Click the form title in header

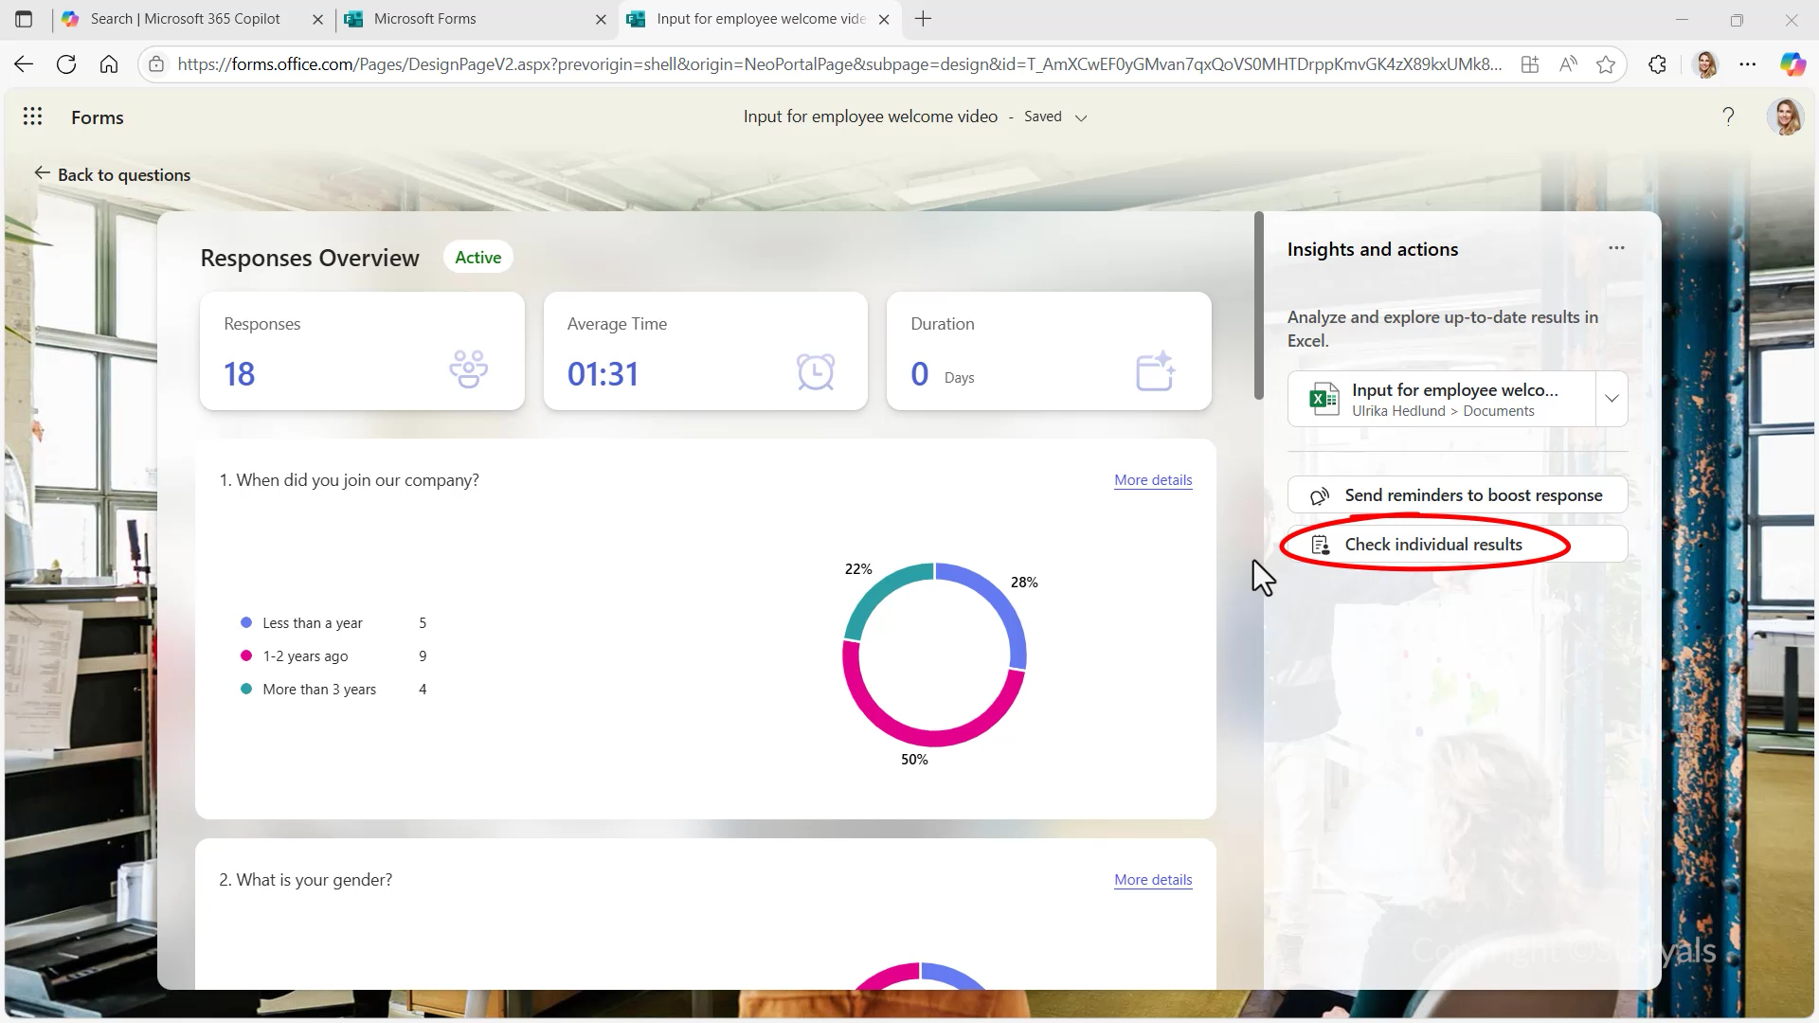click(870, 117)
